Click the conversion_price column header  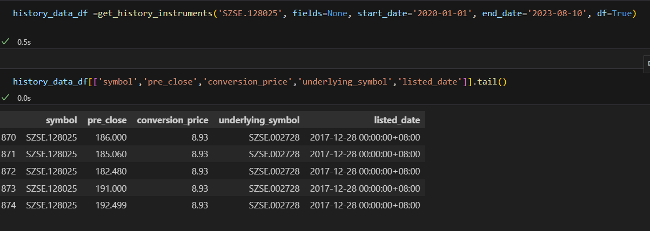(x=172, y=120)
